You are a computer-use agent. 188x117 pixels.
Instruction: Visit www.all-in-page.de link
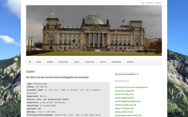point(124,91)
